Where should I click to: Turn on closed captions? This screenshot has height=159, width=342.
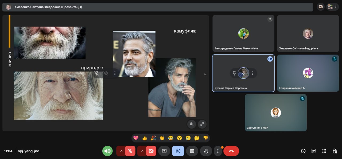tap(192, 151)
